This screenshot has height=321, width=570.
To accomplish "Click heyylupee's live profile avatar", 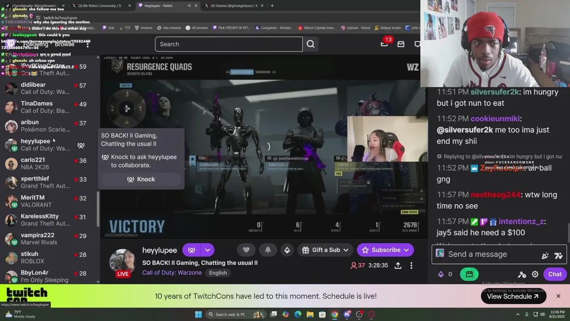I will tap(123, 263).
